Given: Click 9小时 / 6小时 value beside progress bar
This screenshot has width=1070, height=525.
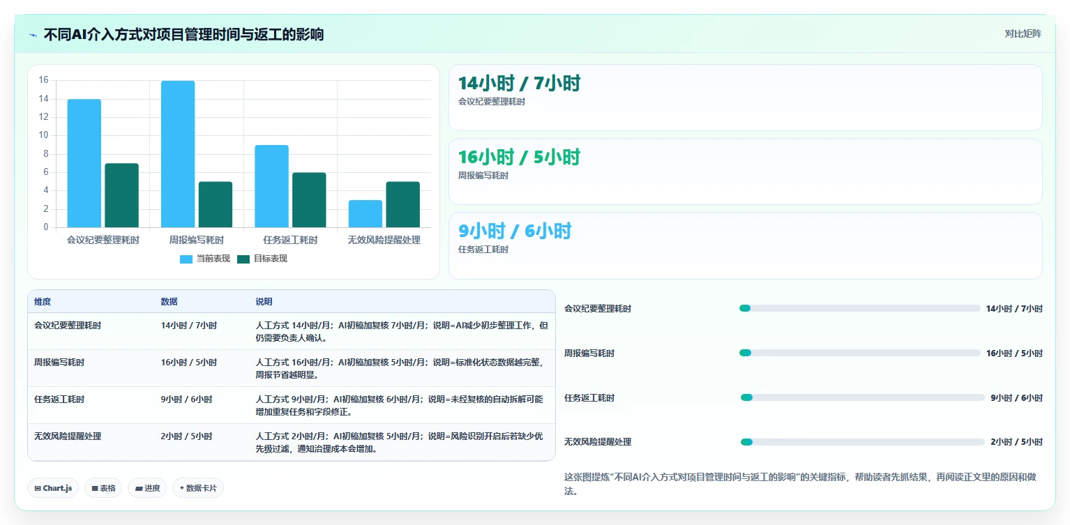Looking at the screenshot, I should pyautogui.click(x=1016, y=397).
